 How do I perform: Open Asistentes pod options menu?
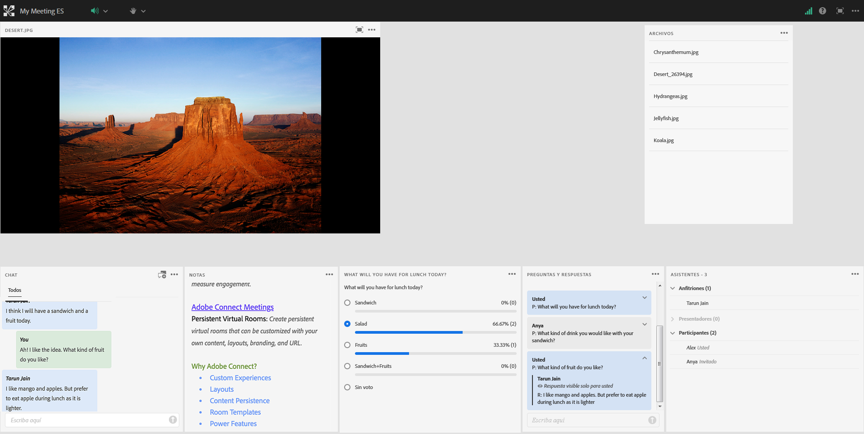click(855, 274)
